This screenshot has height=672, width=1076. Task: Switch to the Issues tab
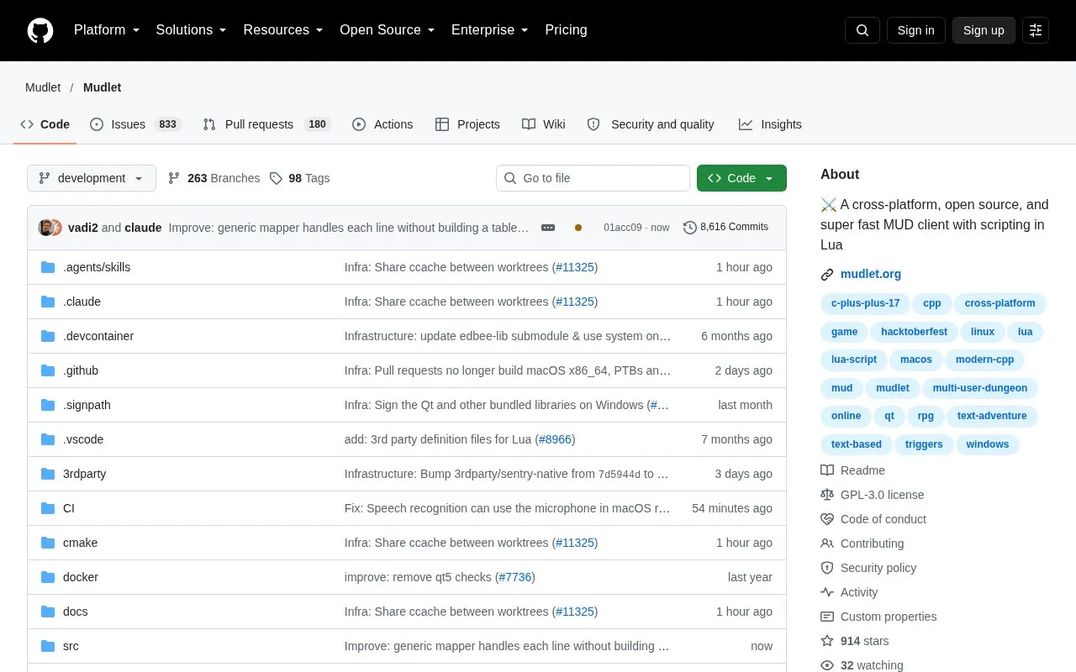[x=134, y=124]
